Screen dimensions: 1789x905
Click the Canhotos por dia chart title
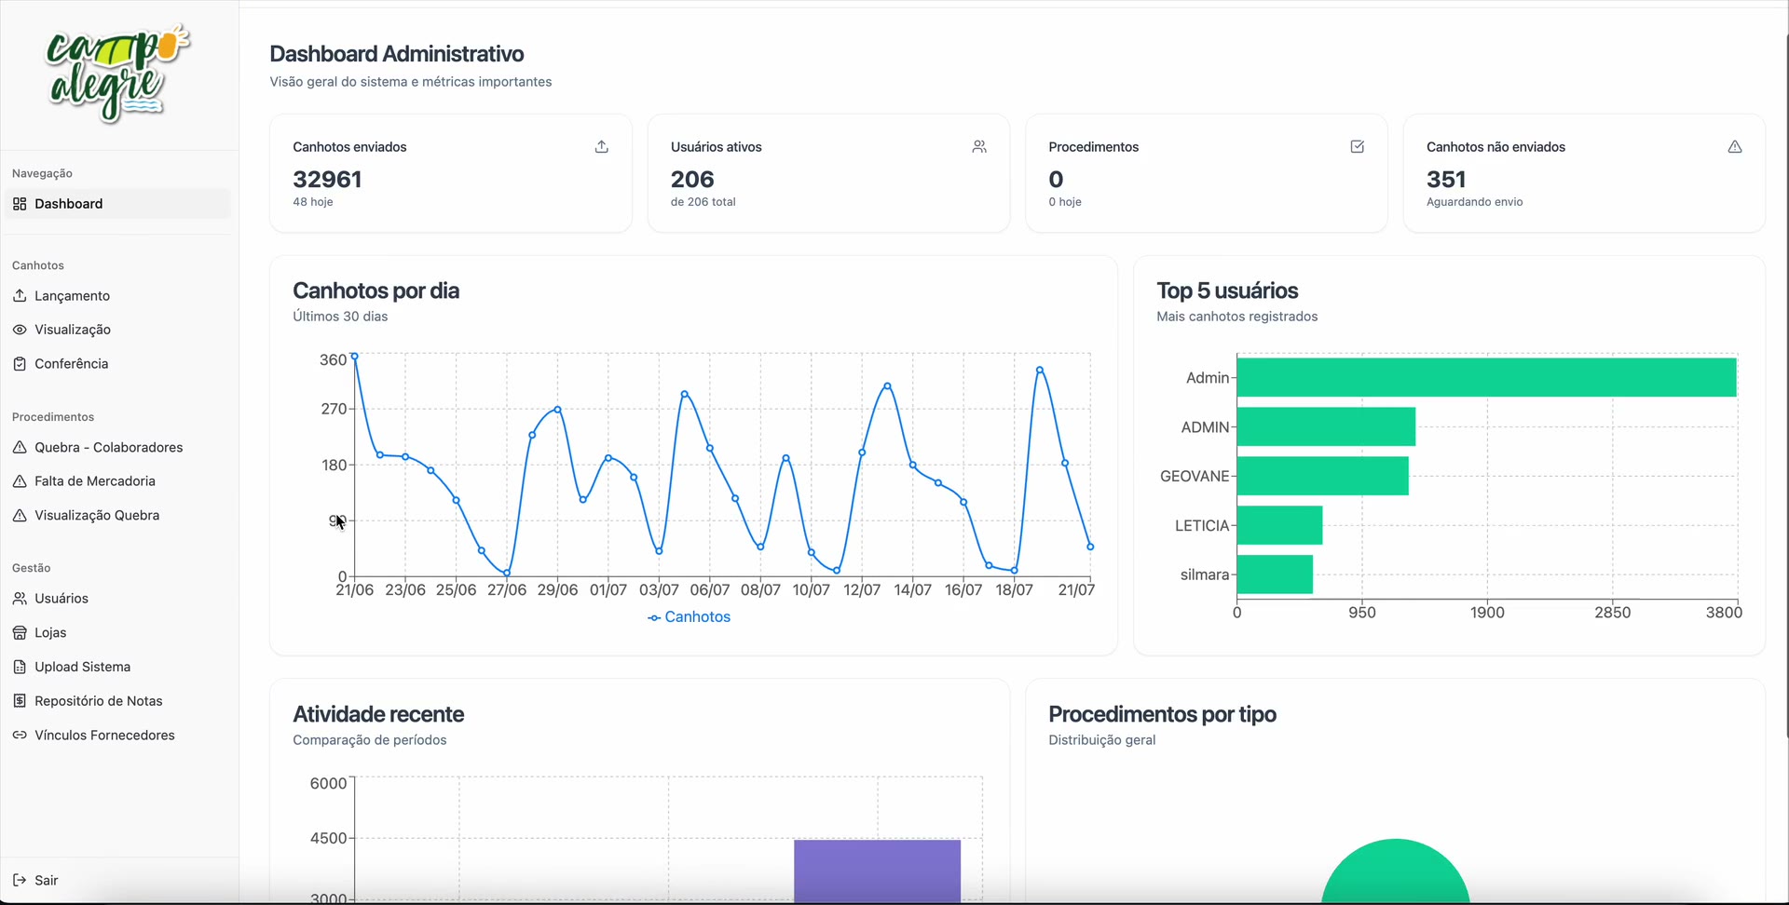click(x=376, y=290)
